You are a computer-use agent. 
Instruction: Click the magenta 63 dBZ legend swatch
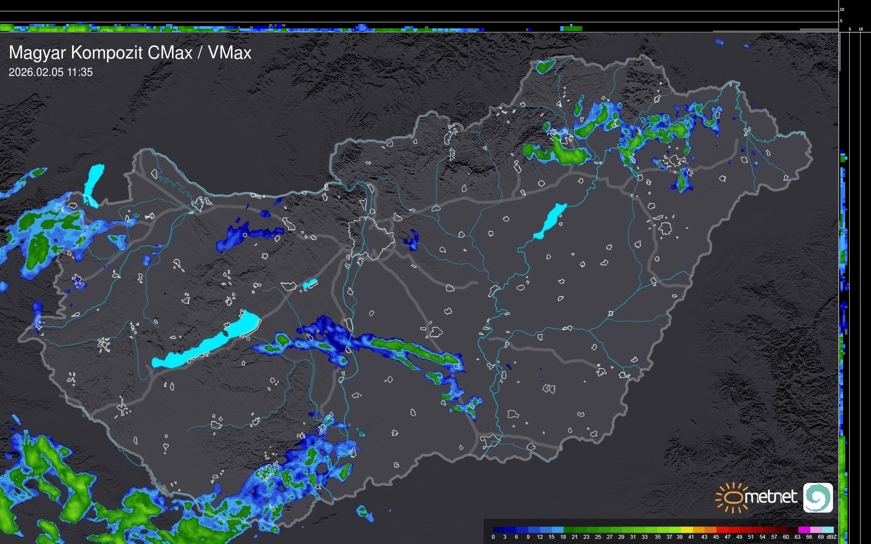coord(804,530)
